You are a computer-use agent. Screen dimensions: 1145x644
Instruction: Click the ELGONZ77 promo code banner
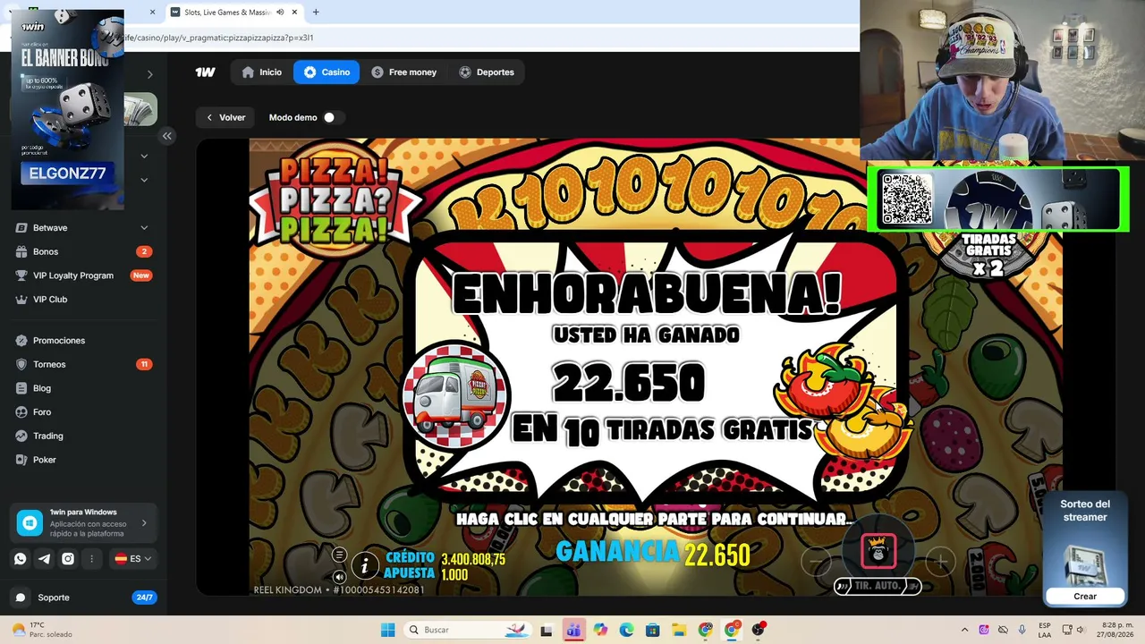(x=67, y=174)
